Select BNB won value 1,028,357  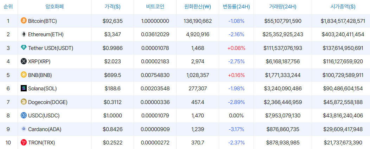click(x=198, y=75)
